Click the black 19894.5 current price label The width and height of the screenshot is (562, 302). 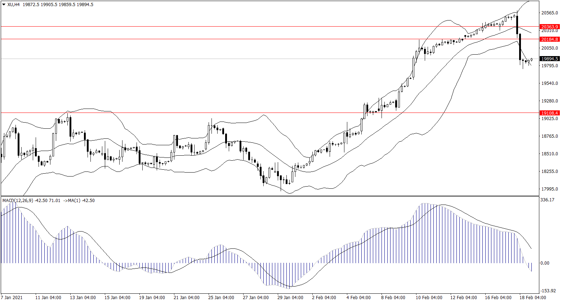coord(550,59)
